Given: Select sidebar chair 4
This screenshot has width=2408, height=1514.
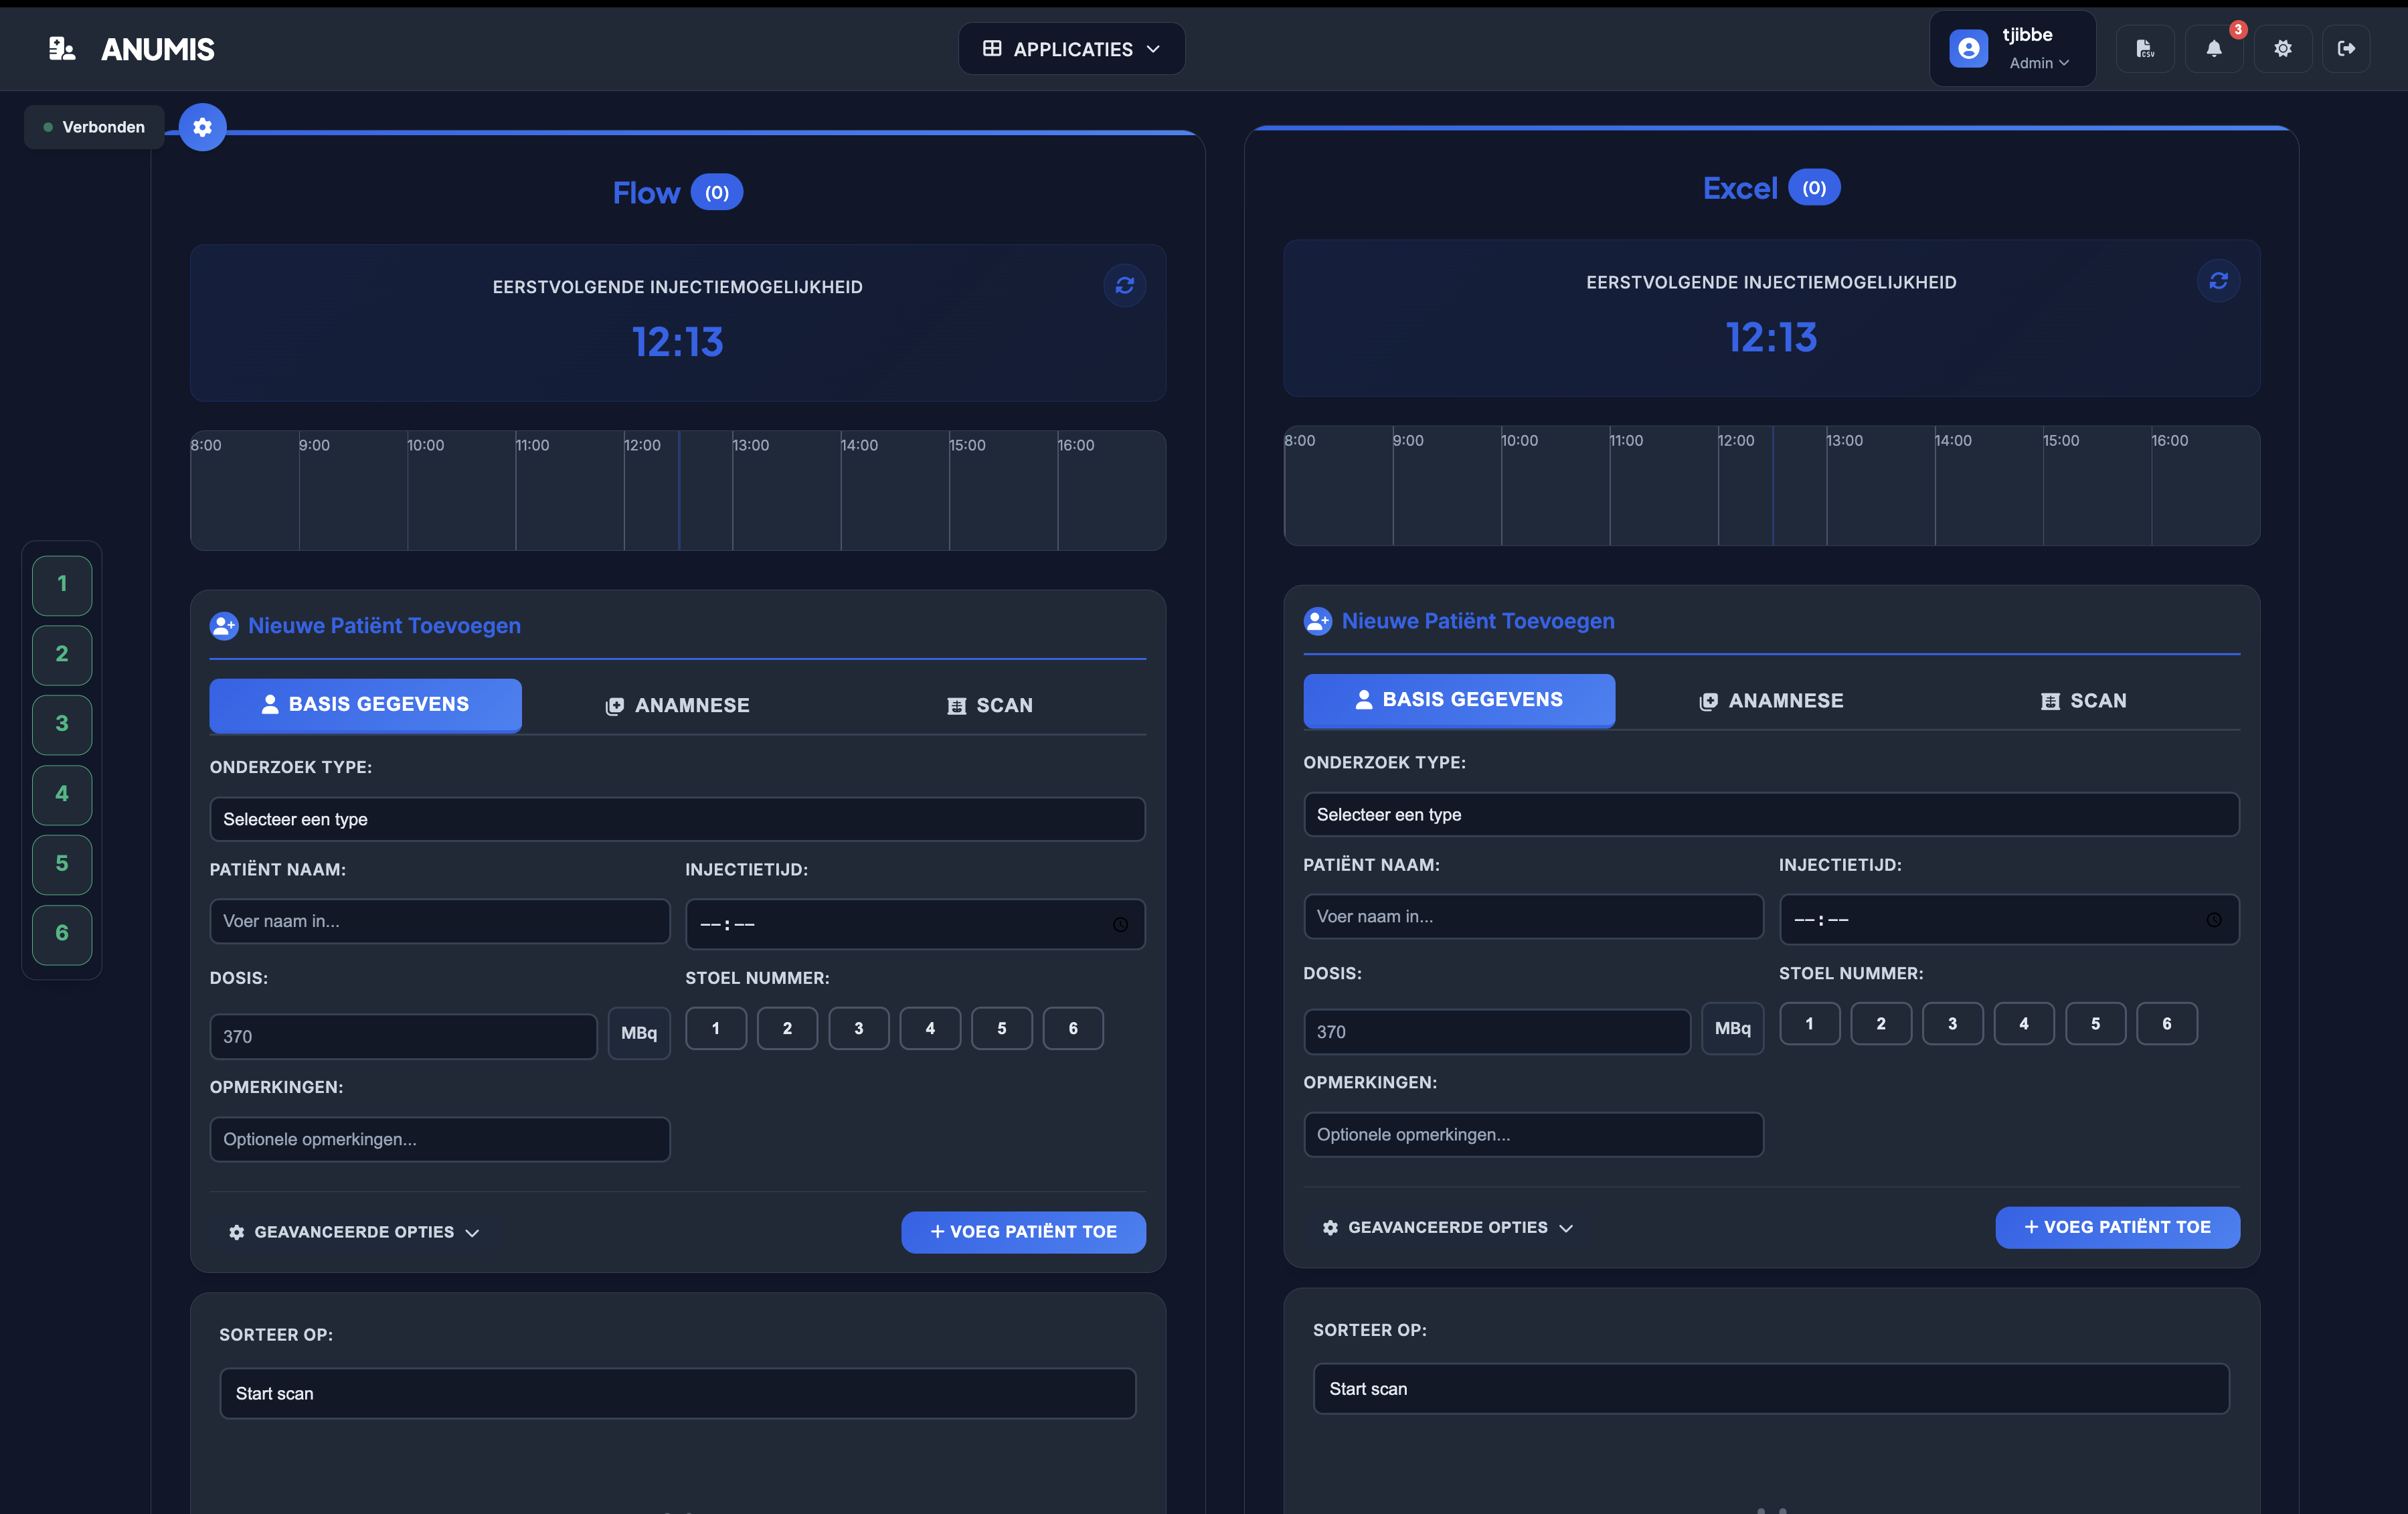Looking at the screenshot, I should click(62, 795).
